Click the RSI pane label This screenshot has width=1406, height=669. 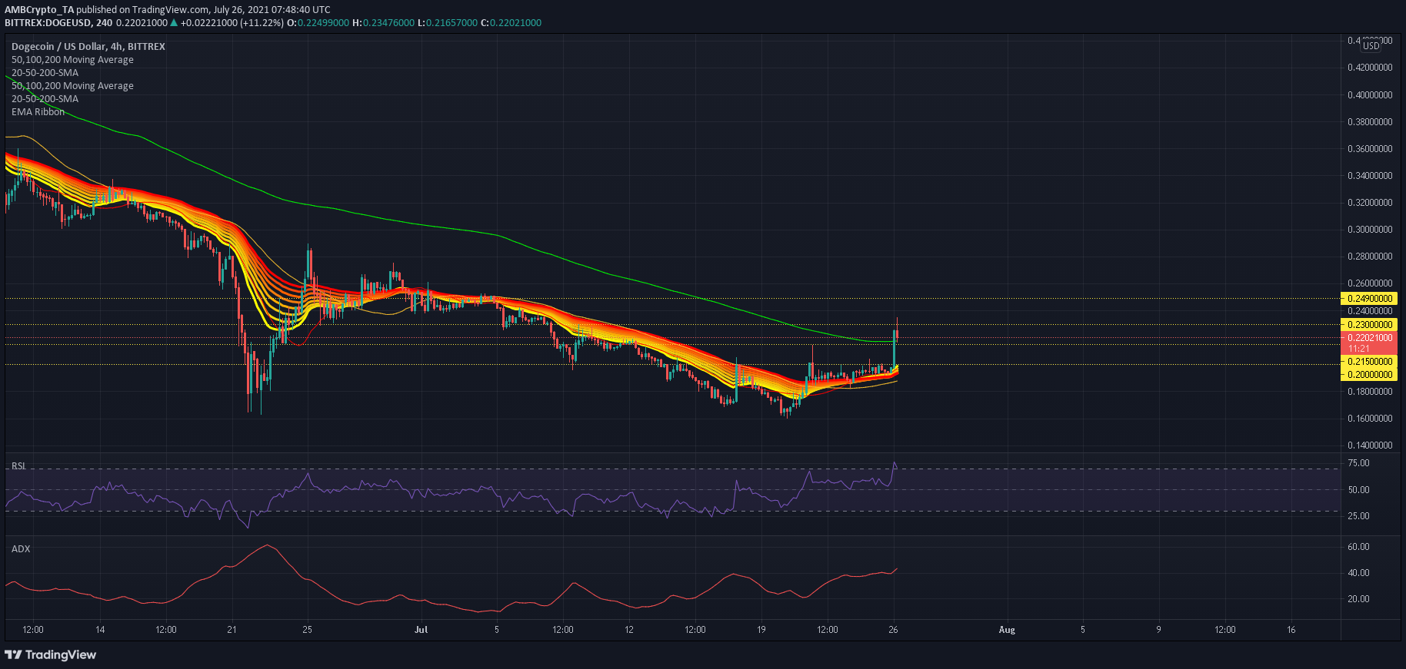click(x=18, y=466)
